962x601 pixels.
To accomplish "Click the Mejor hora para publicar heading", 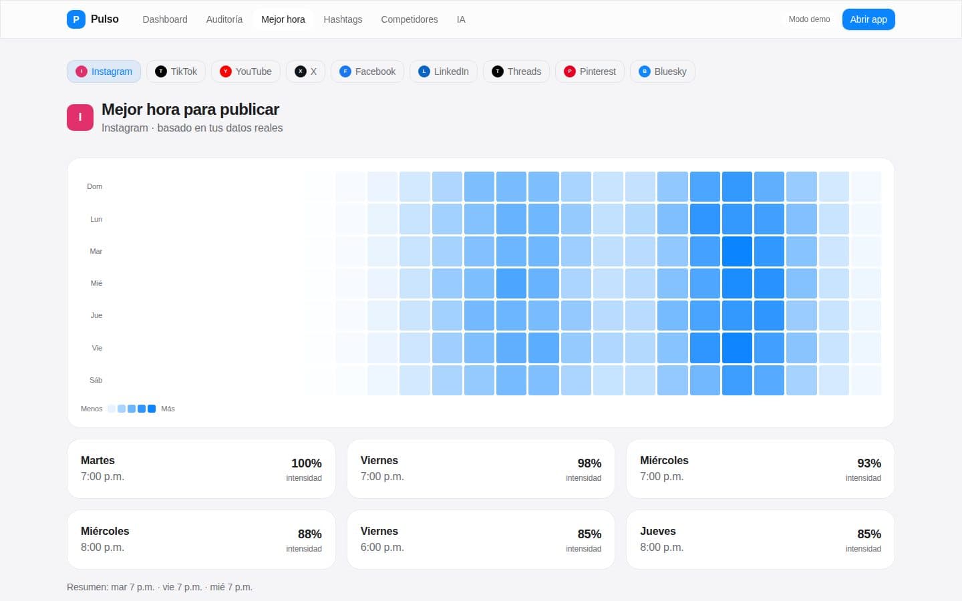I will pos(190,110).
